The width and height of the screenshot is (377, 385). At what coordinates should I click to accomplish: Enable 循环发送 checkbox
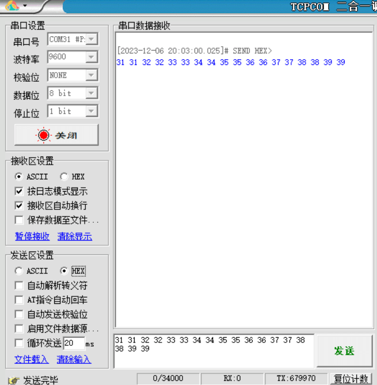pyautogui.click(x=19, y=343)
